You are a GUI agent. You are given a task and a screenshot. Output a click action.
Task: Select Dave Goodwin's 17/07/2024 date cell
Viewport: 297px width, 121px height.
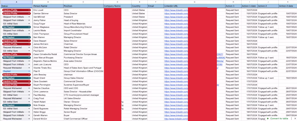point(249,81)
